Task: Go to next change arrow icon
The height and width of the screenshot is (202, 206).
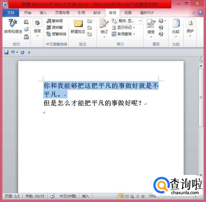Action: 161,34
